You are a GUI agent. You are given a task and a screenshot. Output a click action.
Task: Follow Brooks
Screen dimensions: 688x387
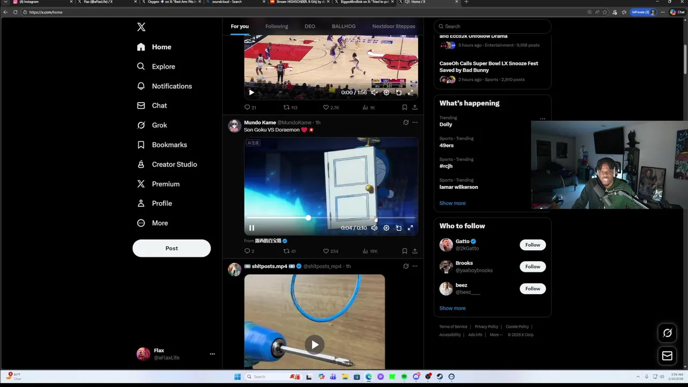coord(533,267)
